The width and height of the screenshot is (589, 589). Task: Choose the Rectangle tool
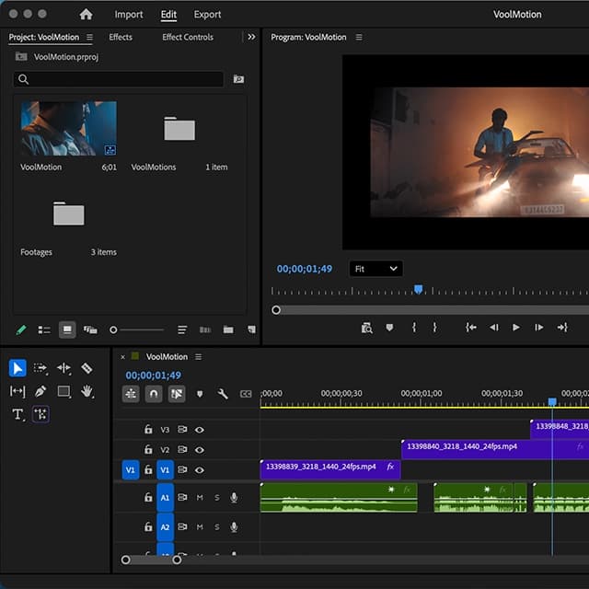(64, 392)
